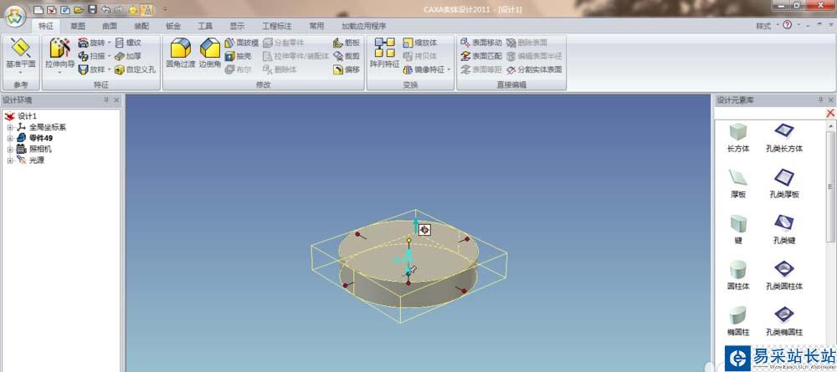Screen dimensions: 837x372
Task: Select the 表面匹配 match face tool
Action: [x=481, y=56]
